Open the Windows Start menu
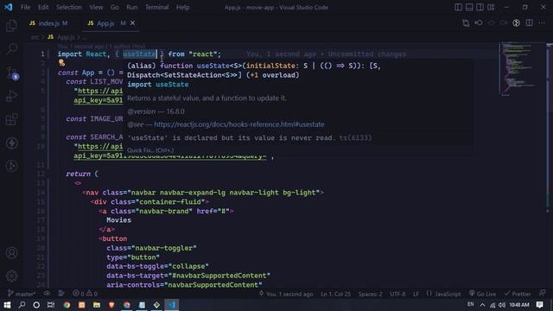 (x=7, y=305)
